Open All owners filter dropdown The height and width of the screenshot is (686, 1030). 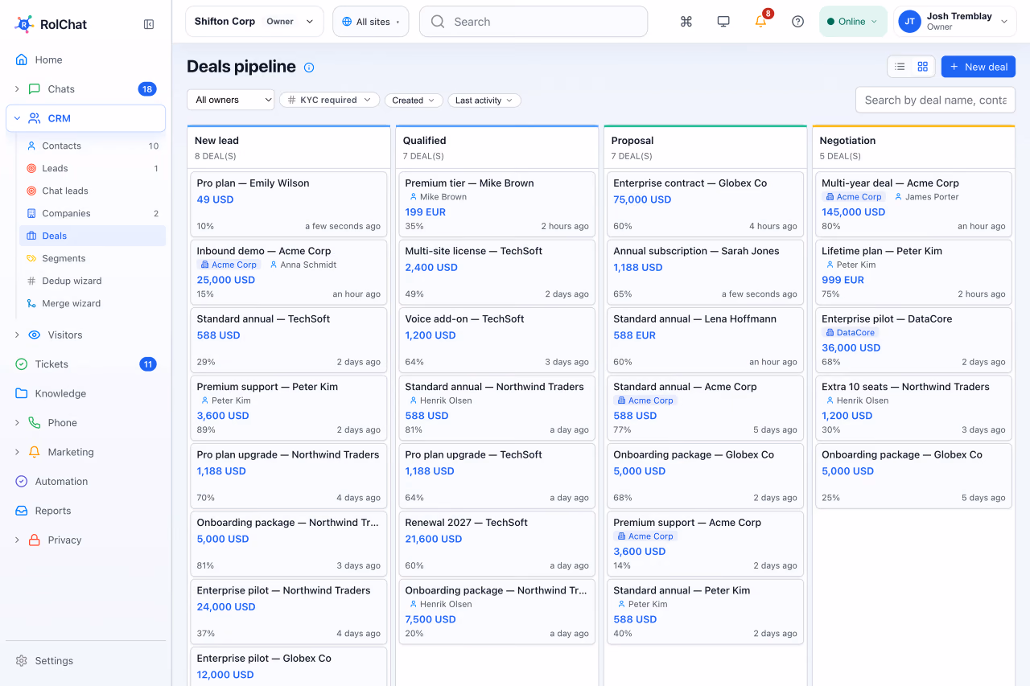[230, 100]
